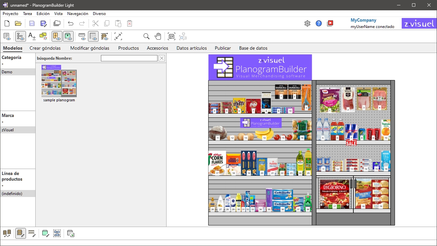The image size is (437, 246).
Task: Create a new project with the blank page icon
Action: 7,23
